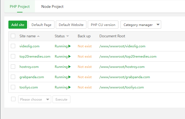The height and width of the screenshot is (119, 185).
Task: Select the top20remedies.com row checkbox
Action: click(x=13, y=56)
